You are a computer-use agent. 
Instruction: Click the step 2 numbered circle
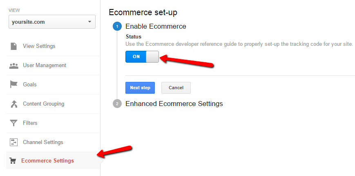pos(117,104)
